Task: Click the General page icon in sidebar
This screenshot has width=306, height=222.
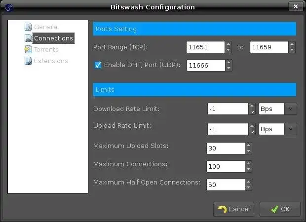Action: [28, 27]
